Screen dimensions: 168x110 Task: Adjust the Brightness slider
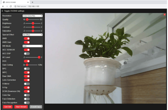(33, 23)
